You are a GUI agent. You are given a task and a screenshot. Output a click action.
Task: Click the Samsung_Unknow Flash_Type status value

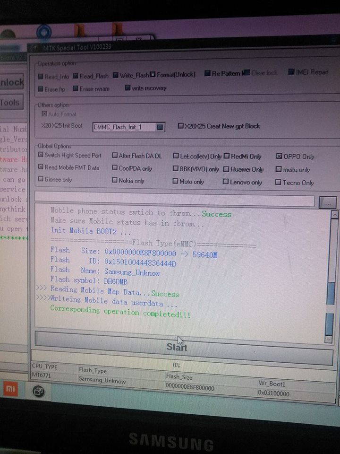pos(102,380)
